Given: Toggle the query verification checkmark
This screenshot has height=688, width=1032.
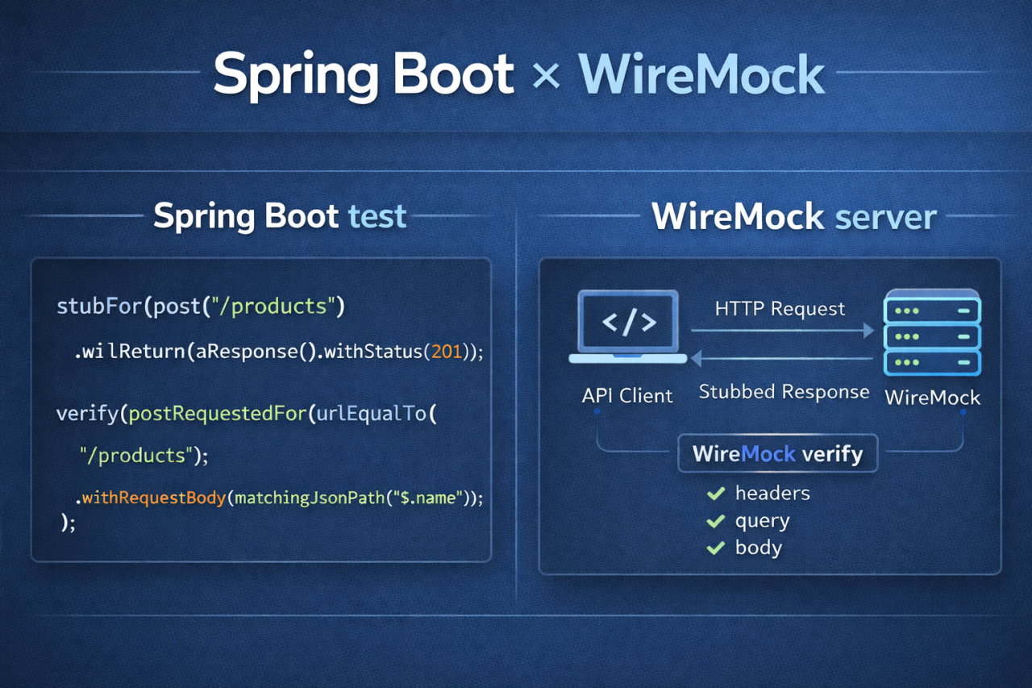Looking at the screenshot, I should 716,520.
